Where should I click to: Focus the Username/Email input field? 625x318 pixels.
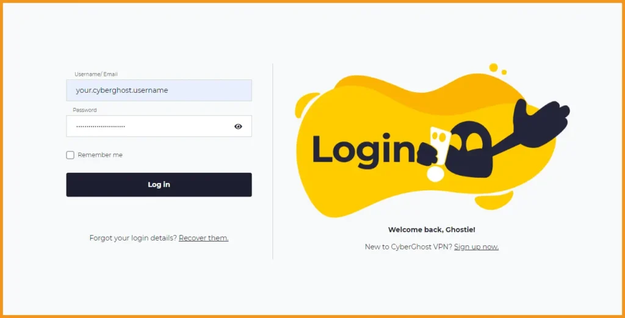coord(159,90)
